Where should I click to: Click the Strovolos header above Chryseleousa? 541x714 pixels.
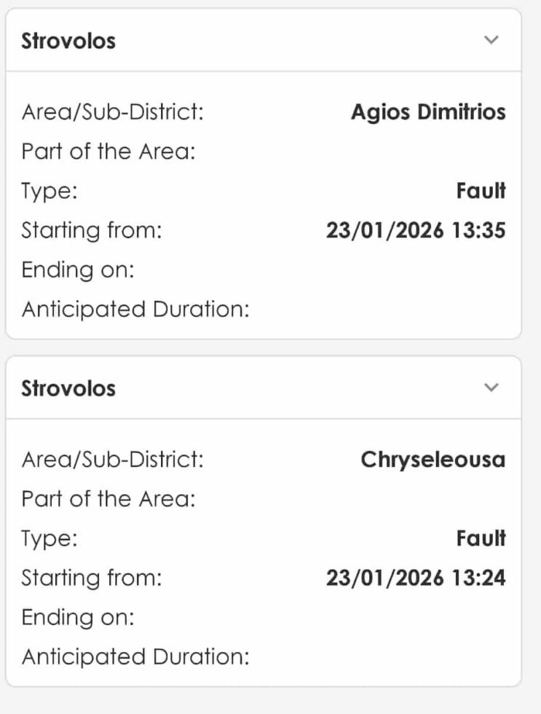pos(68,388)
